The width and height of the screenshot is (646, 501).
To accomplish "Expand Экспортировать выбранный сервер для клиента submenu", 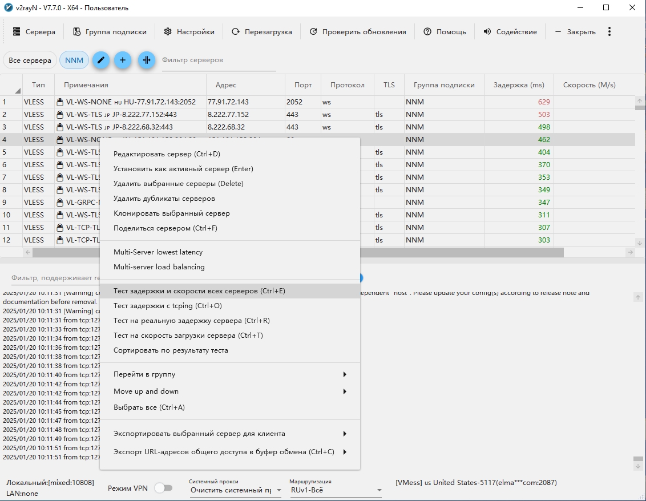I will 230,434.
